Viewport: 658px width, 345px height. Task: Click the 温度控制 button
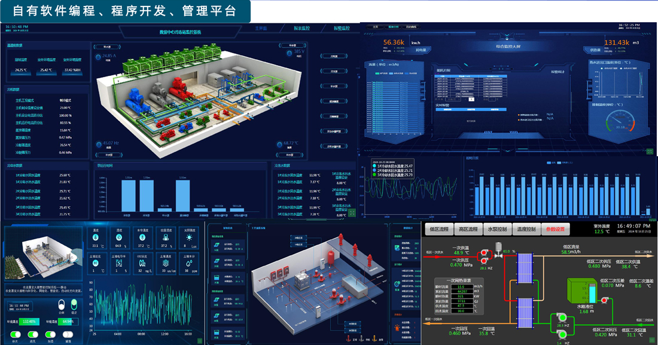point(526,229)
